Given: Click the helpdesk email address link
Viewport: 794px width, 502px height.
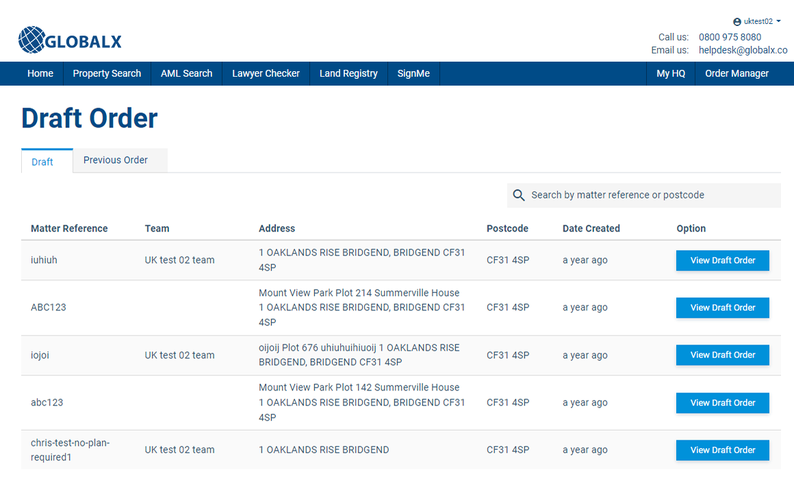Looking at the screenshot, I should (x=743, y=50).
